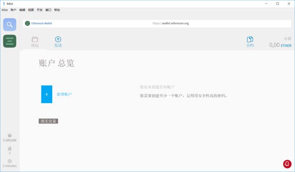Open the 窗口 menu

(49, 10)
